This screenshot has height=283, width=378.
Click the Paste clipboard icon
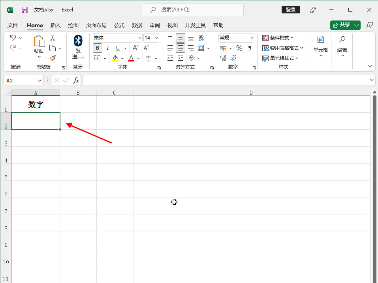point(39,41)
